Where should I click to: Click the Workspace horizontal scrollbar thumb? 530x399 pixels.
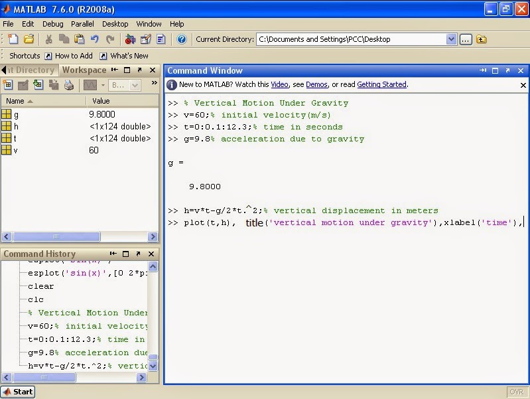click(56, 236)
